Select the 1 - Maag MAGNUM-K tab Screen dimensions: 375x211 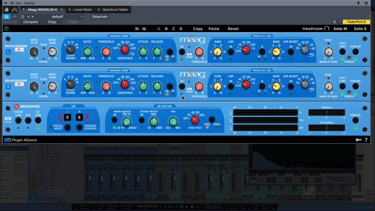(x=40, y=10)
